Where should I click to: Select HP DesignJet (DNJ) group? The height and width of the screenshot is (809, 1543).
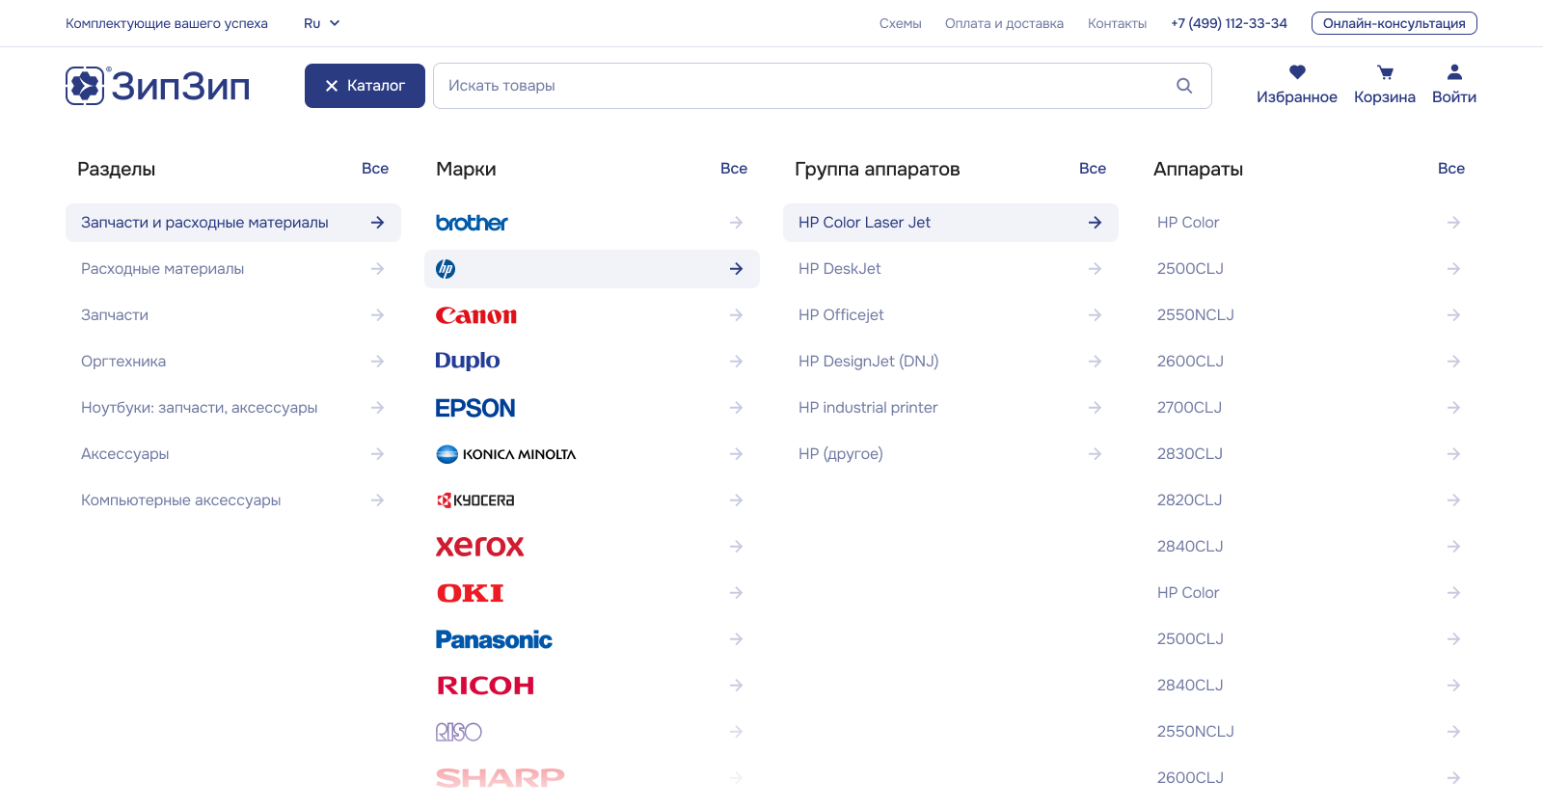coord(951,362)
